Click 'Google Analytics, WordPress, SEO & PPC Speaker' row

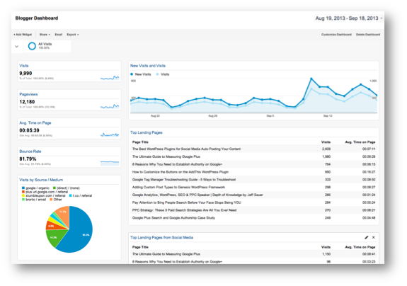253,195
